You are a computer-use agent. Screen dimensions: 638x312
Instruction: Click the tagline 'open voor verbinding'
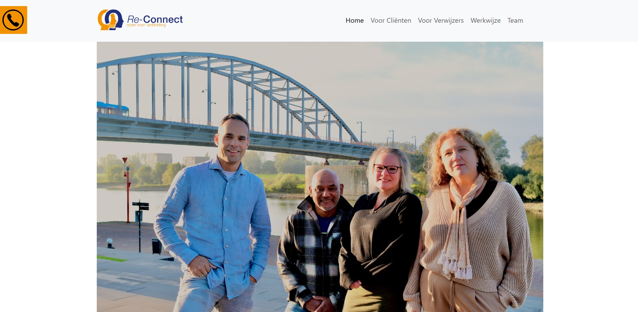pos(146,25)
